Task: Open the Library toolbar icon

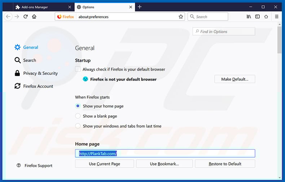Action: click(249, 17)
